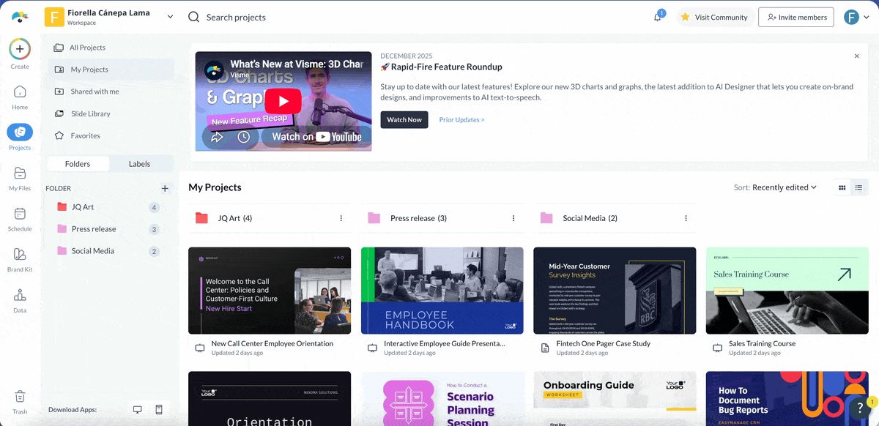Click Sales Training Course title text
Viewport: 879px width, 426px height.
[x=762, y=343]
